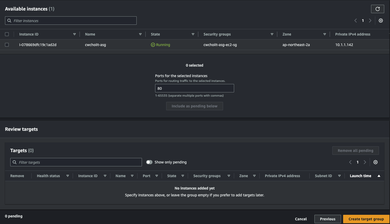Go to previous page of available instances
390x224 pixels.
coord(356,21)
